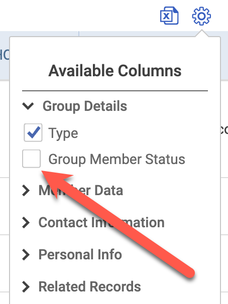Click the Member Data section label
Viewport: 228px width, 304px height.
81,191
